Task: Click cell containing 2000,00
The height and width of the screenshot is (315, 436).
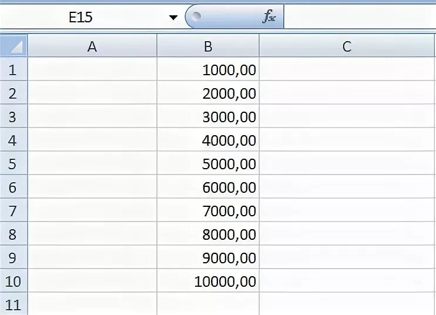Action: 208,93
